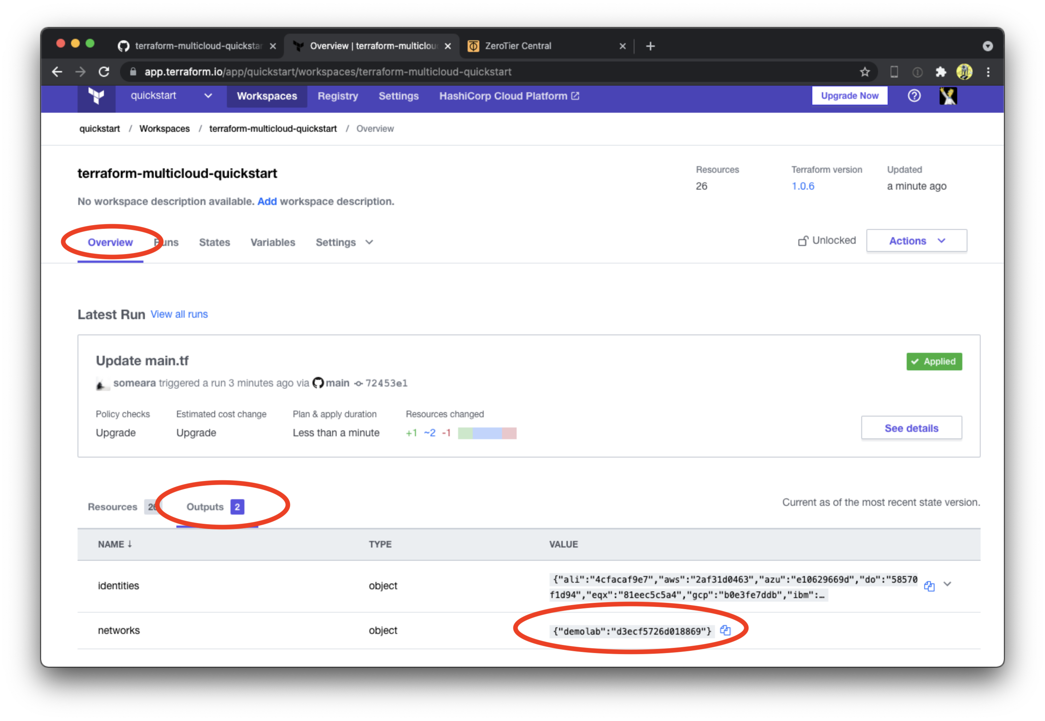Copy the networks output value
Screen dimensions: 1045x721
pos(725,630)
